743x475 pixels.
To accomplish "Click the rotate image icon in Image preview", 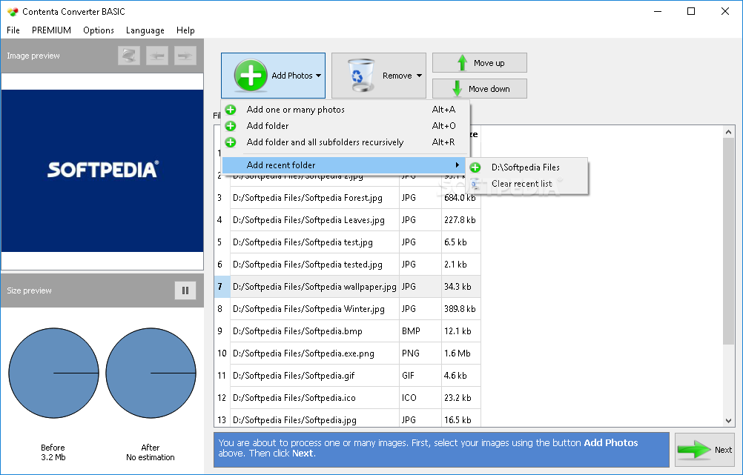I will point(129,56).
